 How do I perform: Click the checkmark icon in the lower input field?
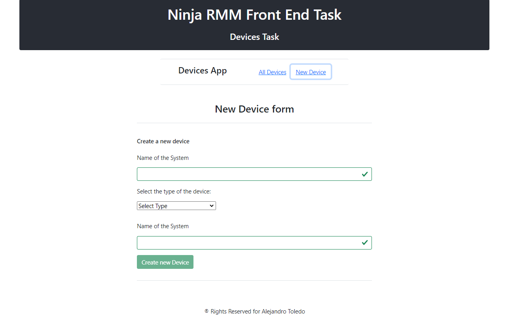pos(365,243)
